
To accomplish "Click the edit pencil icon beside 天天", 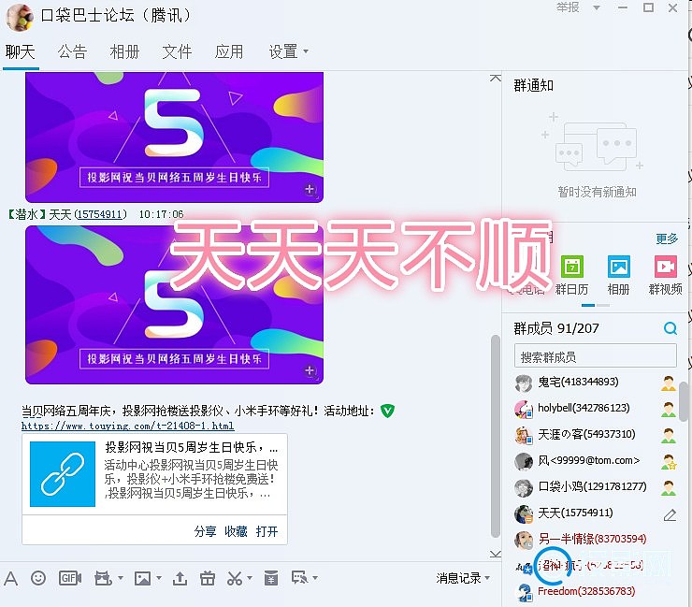I will pyautogui.click(x=670, y=514).
